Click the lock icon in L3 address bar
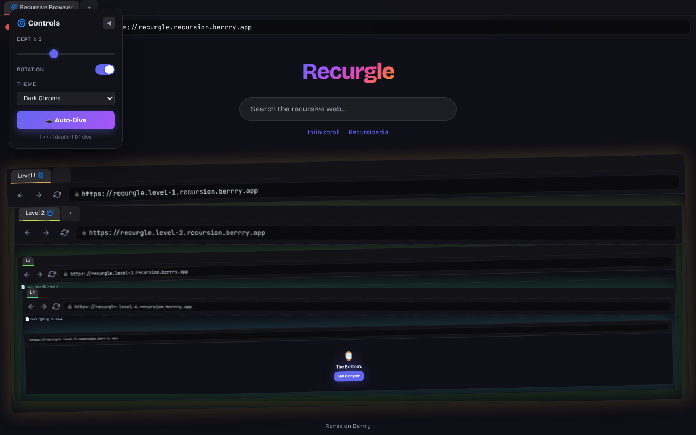The image size is (696, 435). (66, 274)
